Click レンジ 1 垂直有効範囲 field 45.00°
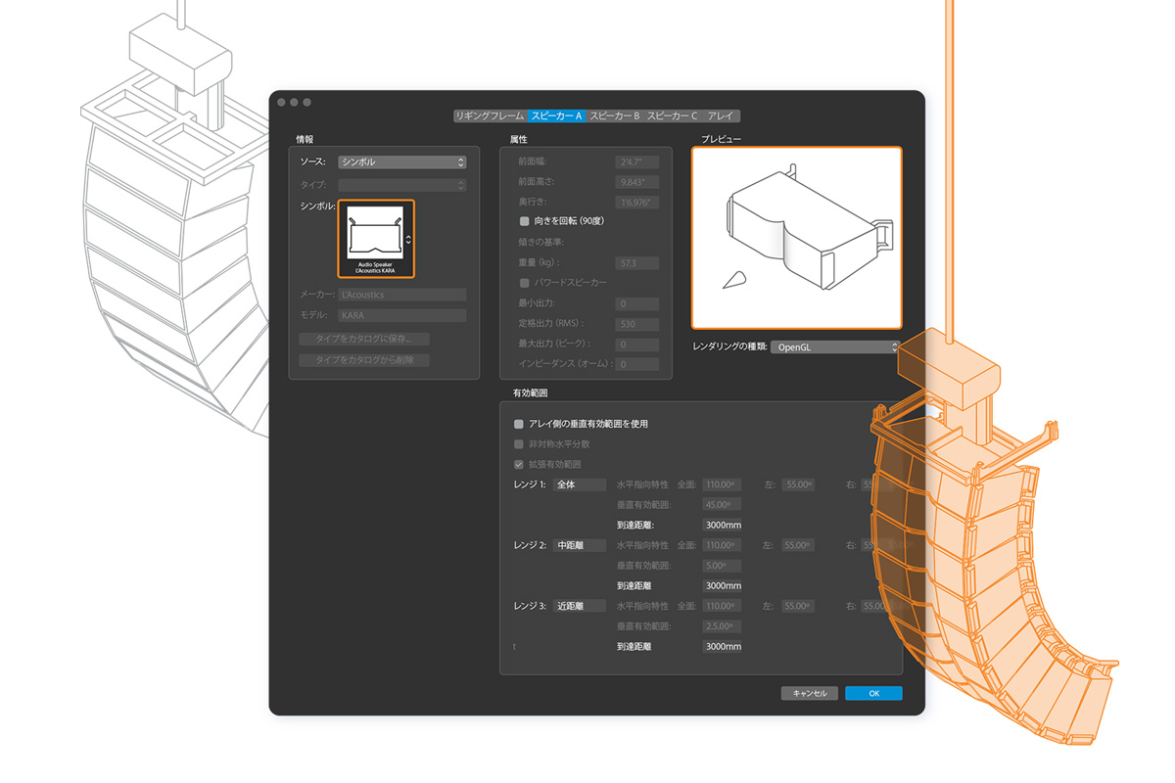This screenshot has width=1175, height=783. [722, 505]
